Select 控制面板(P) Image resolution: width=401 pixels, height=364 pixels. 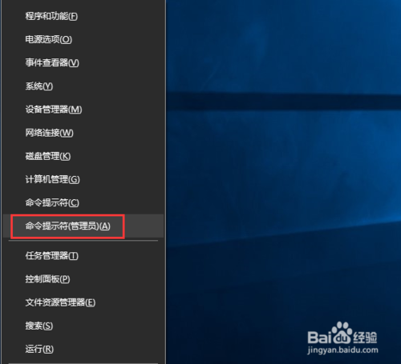(x=83, y=279)
